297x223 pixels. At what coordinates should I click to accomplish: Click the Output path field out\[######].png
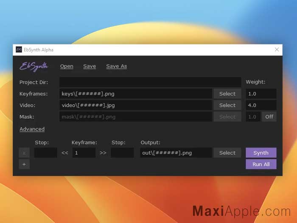point(176,153)
